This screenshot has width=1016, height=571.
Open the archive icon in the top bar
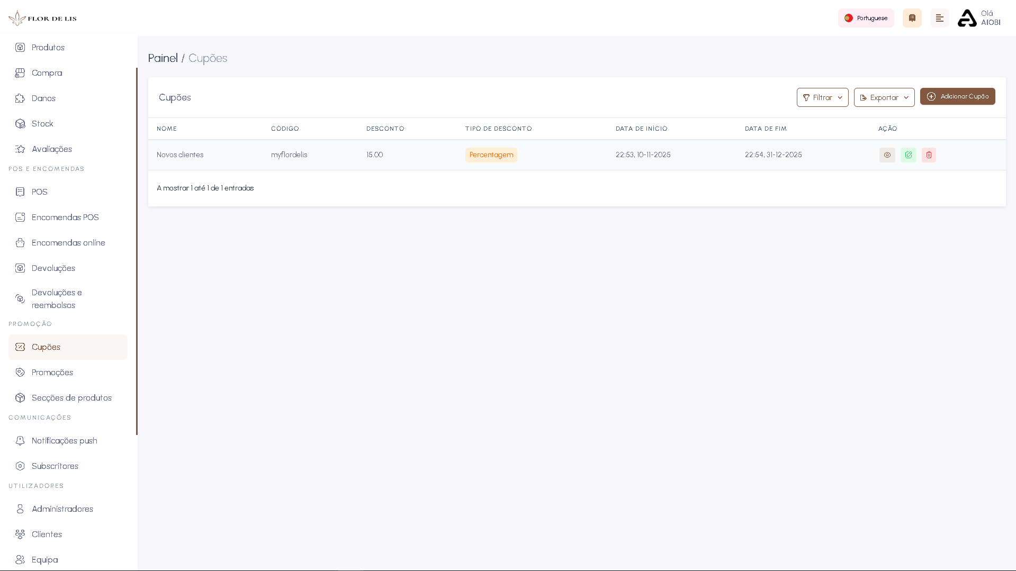(912, 17)
